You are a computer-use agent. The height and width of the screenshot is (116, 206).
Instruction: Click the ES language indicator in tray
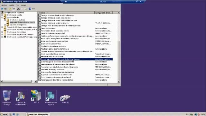point(187,114)
